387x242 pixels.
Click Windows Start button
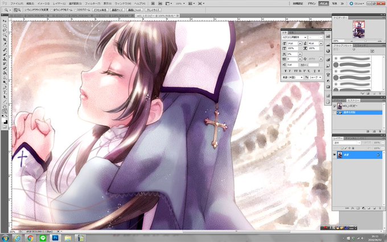pyautogui.click(x=5, y=238)
